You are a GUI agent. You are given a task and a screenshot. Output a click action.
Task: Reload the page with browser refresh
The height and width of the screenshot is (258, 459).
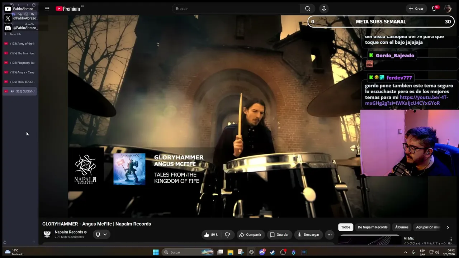(x=34, y=5)
